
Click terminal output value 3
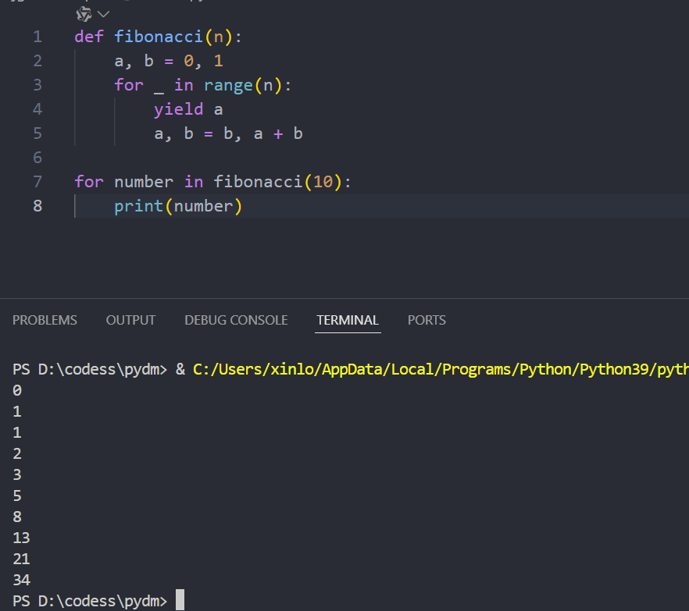click(x=17, y=474)
